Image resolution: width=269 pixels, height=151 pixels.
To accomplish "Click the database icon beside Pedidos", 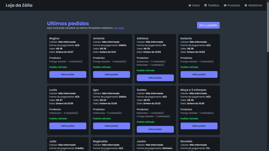I will point(206,5).
